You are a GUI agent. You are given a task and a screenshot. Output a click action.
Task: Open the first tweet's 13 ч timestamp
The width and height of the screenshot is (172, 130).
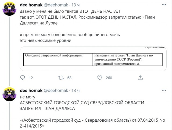[x=76, y=5]
